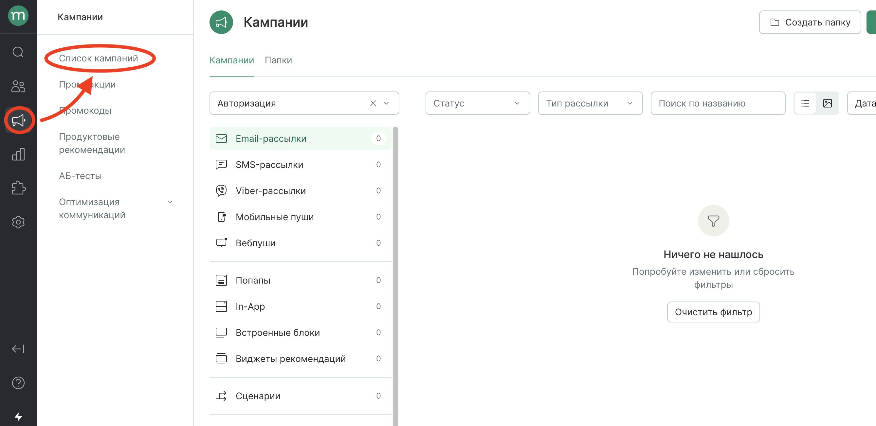876x426 pixels.
Task: Select Попапы category
Action: pos(300,280)
